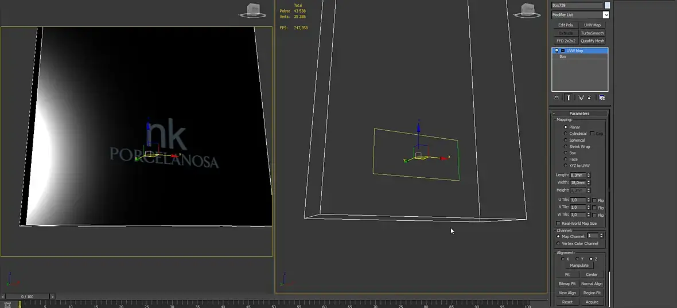This screenshot has width=677, height=308.
Task: Click Remove Modifier from the stack icon
Action: (x=589, y=98)
